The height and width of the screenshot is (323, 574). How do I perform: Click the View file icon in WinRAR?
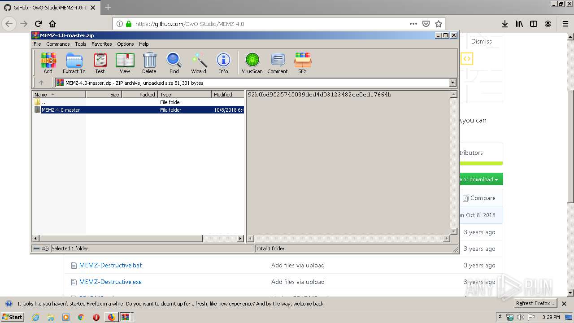click(125, 63)
